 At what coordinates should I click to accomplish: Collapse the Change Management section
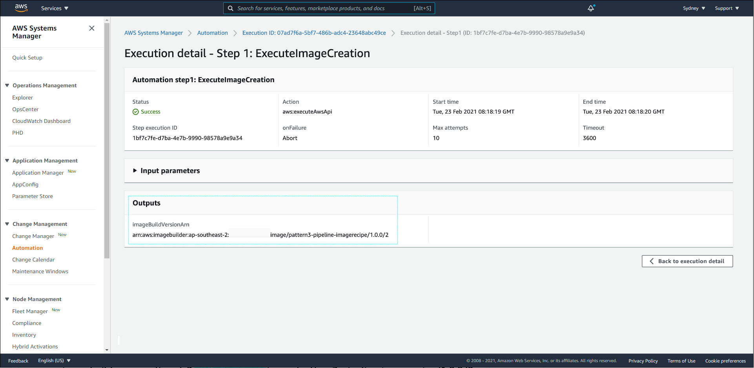pos(7,224)
